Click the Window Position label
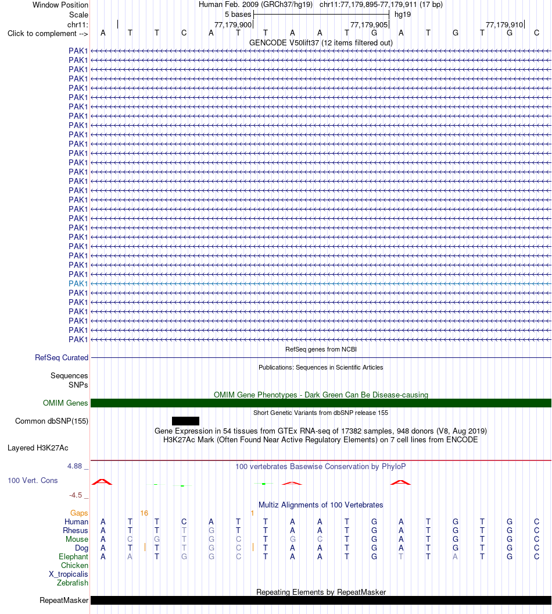552x614 pixels. coord(60,5)
